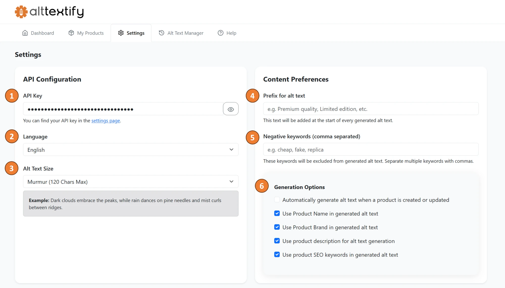
Task: Click the Settings gear icon
Action: (121, 33)
